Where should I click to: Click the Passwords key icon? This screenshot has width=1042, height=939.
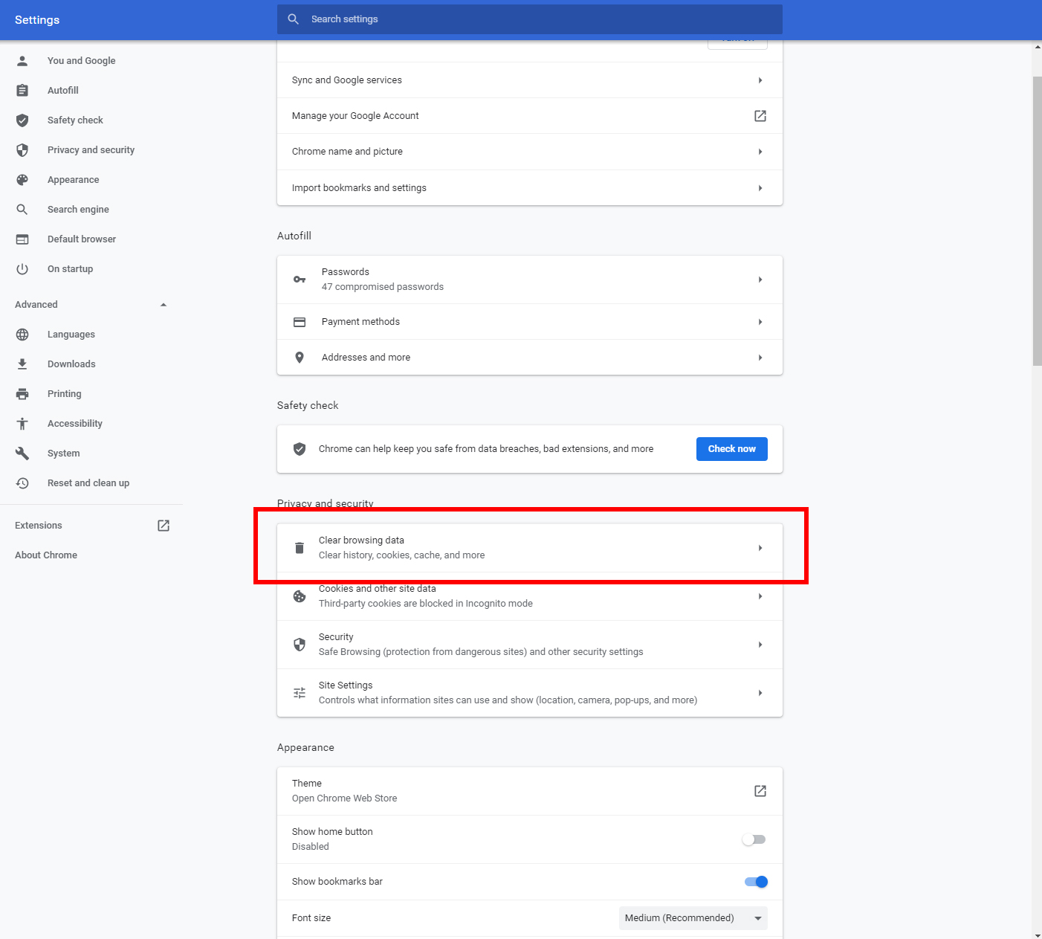point(300,280)
